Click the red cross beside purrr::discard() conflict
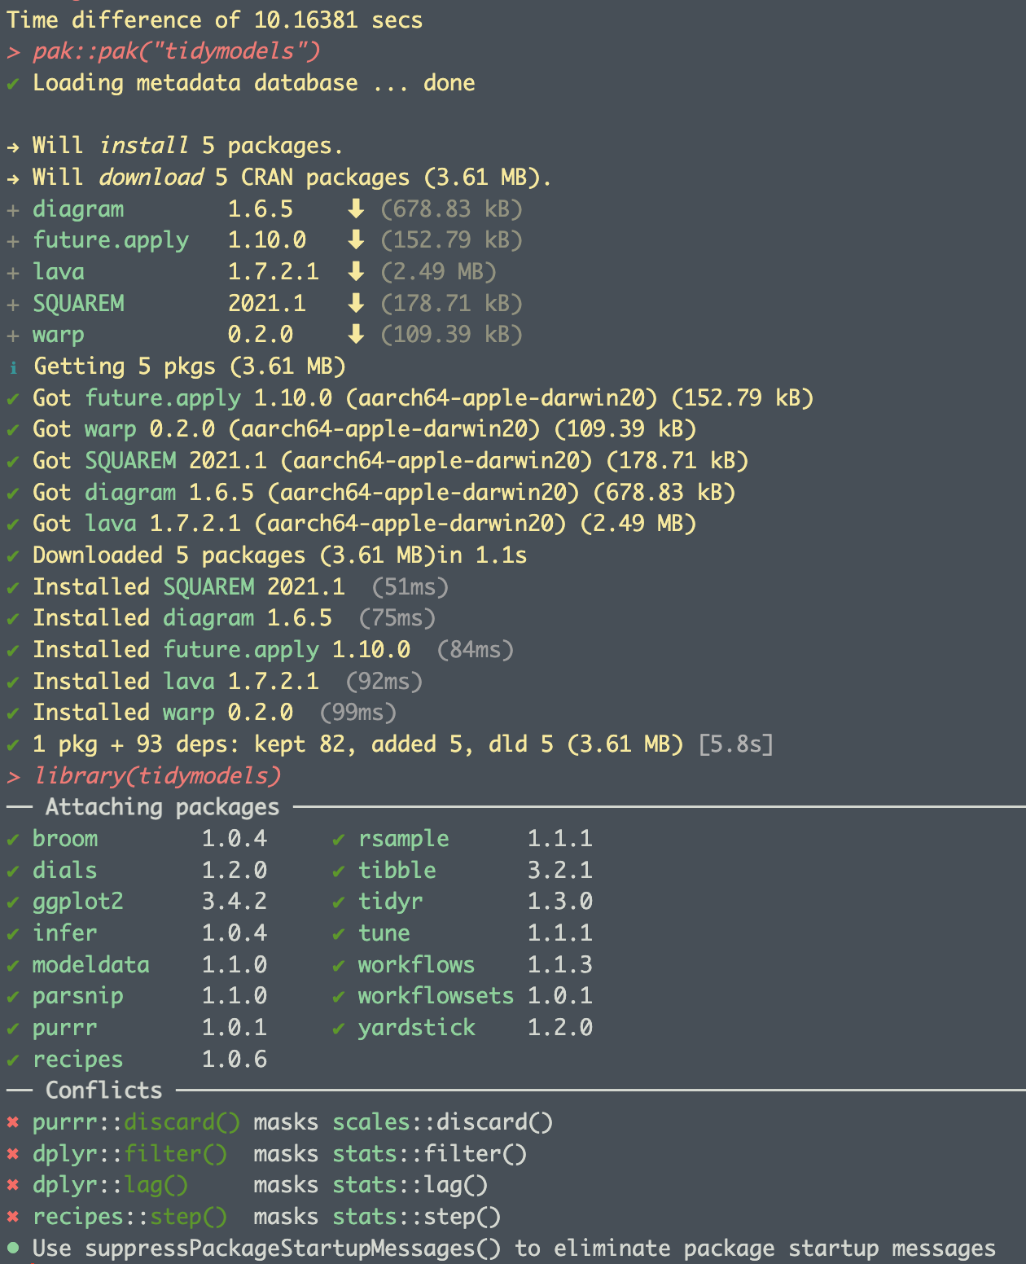 (12, 1122)
